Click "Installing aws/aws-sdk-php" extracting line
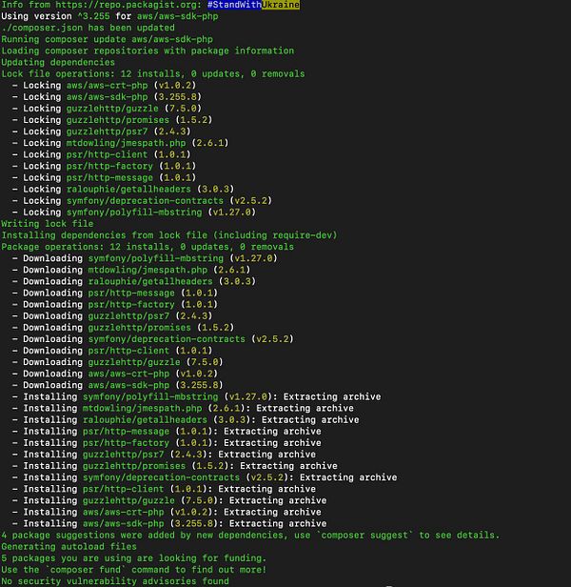The width and height of the screenshot is (571, 587). (x=169, y=524)
